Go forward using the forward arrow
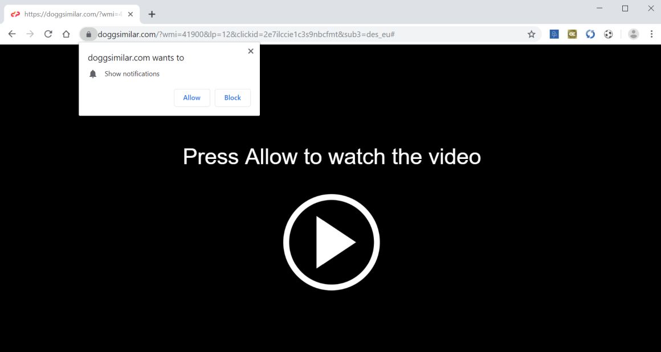The width and height of the screenshot is (661, 352). (30, 34)
